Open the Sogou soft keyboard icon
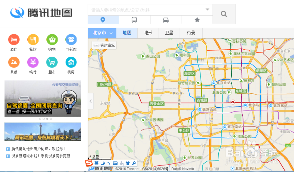The width and height of the screenshot is (294, 172). tap(115, 163)
